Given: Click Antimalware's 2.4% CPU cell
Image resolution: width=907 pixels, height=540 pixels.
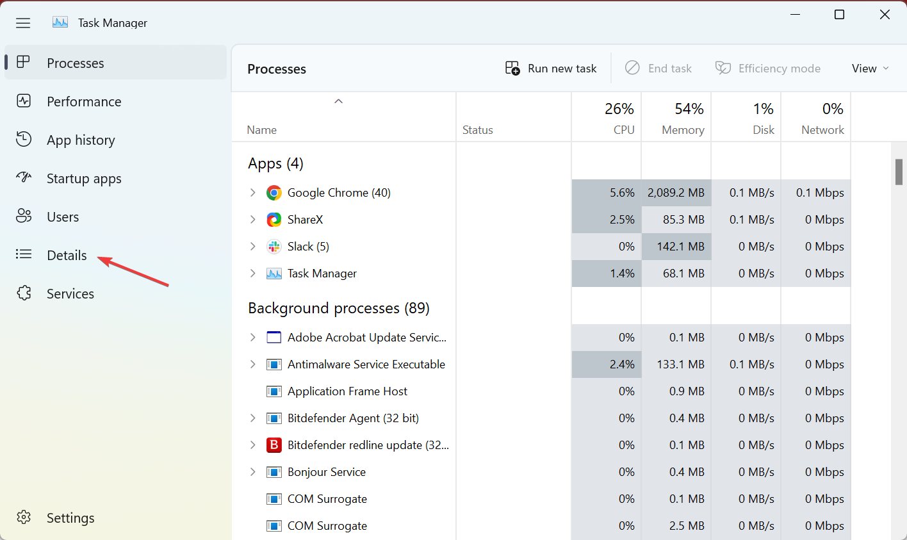Looking at the screenshot, I should (x=606, y=364).
